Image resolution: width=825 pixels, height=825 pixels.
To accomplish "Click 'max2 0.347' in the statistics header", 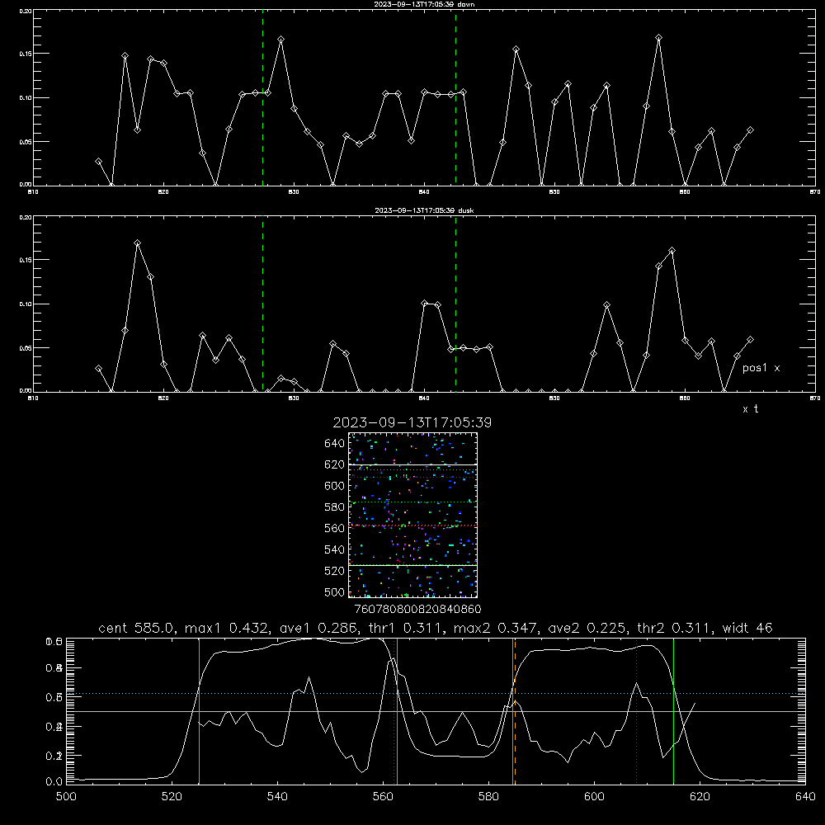I will [x=495, y=628].
